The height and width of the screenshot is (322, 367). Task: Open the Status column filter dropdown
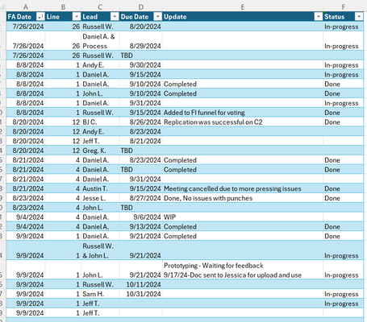pyautogui.click(x=359, y=17)
